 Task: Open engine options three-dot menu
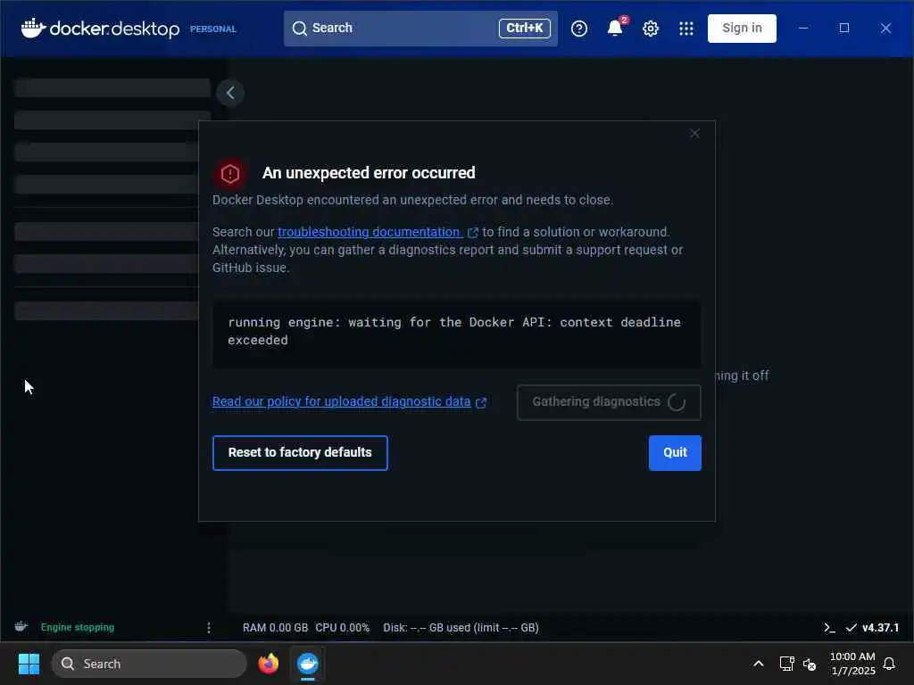click(x=209, y=627)
